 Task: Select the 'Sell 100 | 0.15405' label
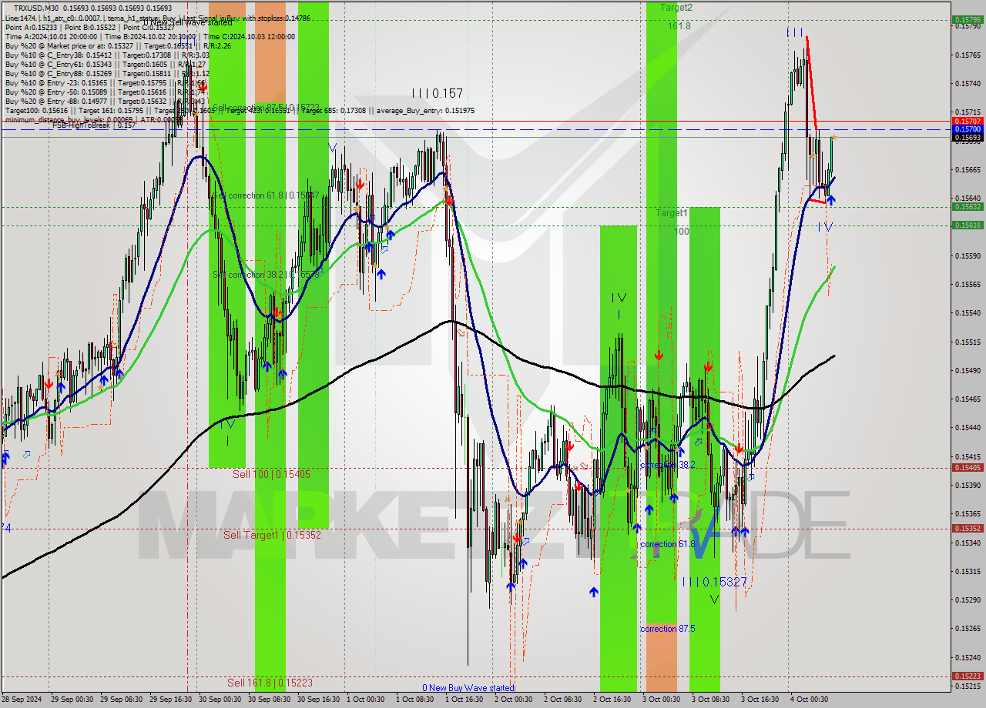click(x=271, y=474)
